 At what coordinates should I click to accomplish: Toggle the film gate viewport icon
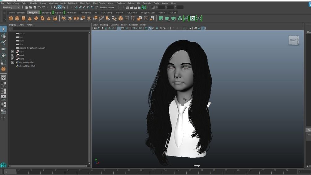point(122,28)
